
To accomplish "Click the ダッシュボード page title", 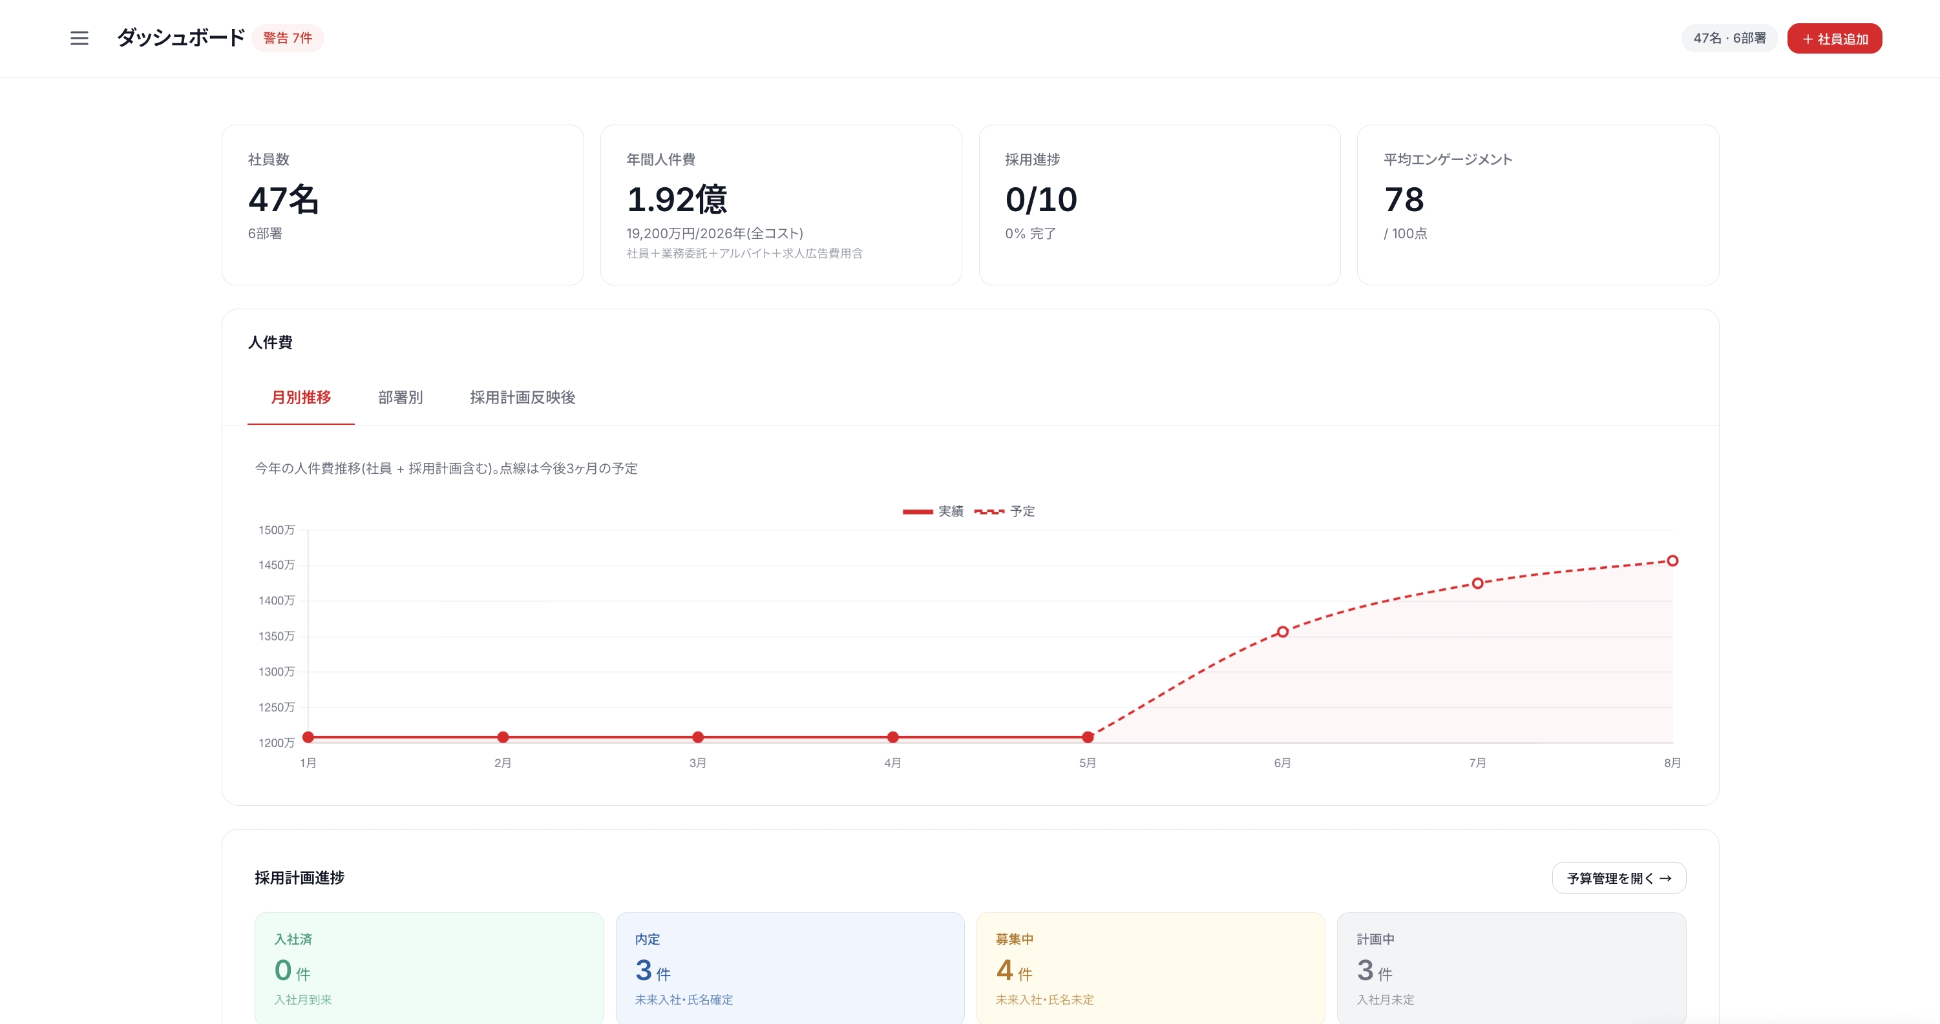I will (x=181, y=37).
